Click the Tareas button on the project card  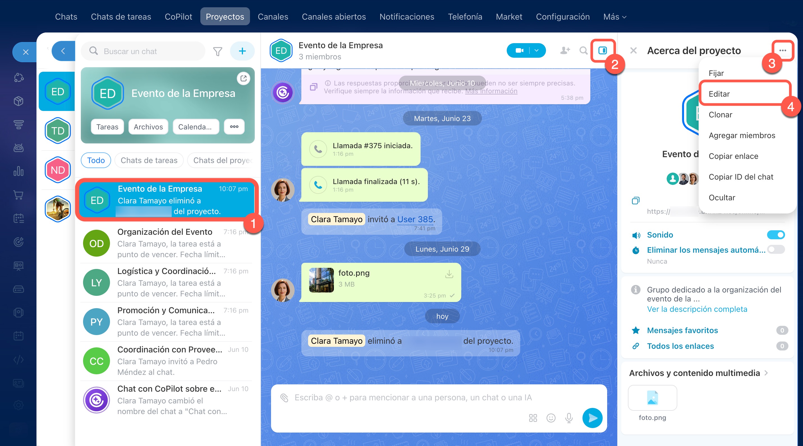pyautogui.click(x=107, y=127)
